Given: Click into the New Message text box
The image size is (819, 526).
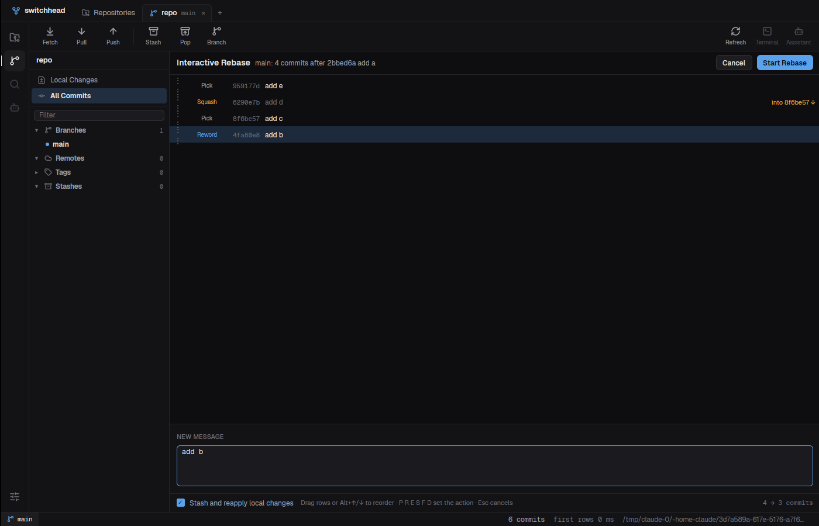Looking at the screenshot, I should click(495, 466).
